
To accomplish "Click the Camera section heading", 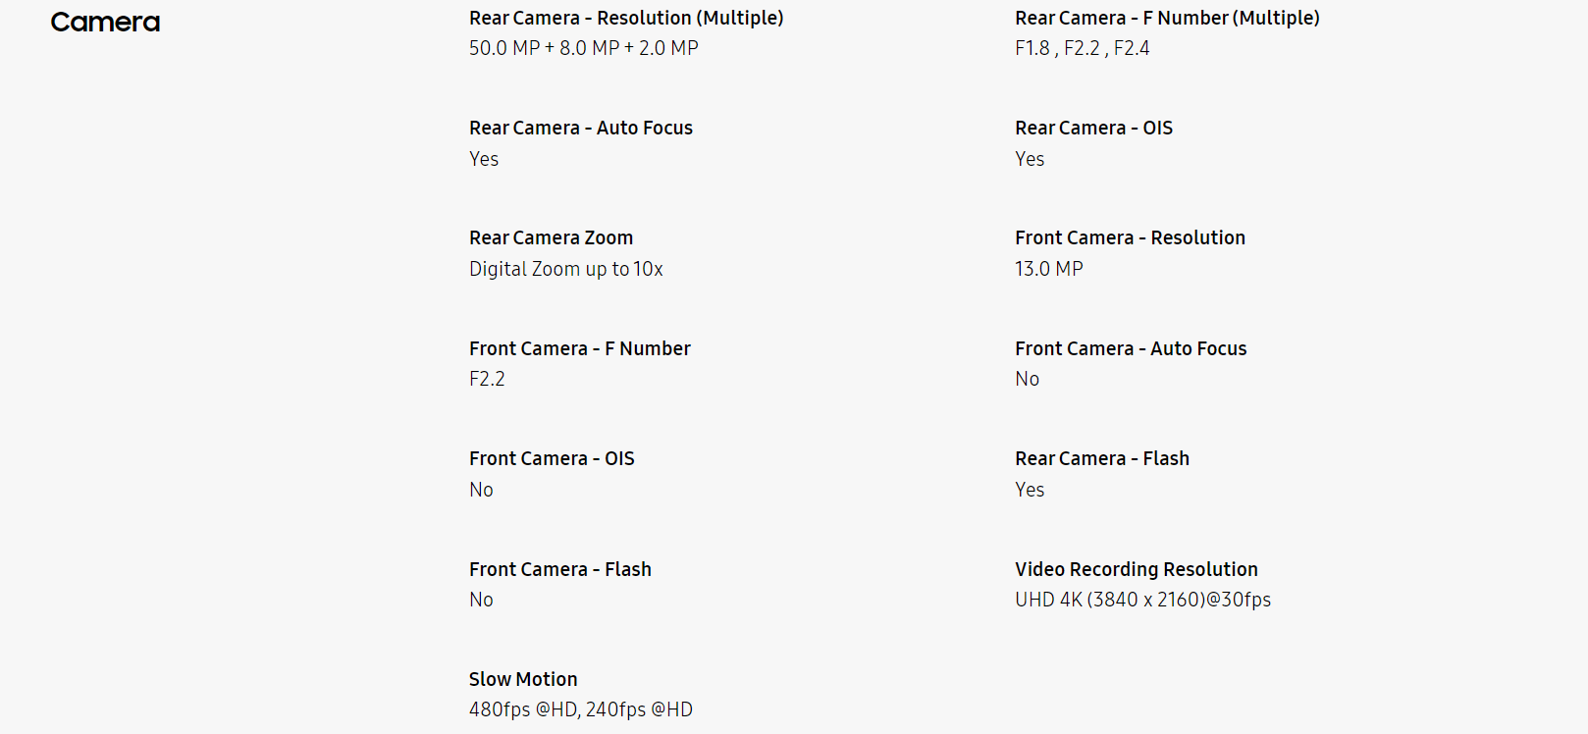I will pyautogui.click(x=105, y=23).
